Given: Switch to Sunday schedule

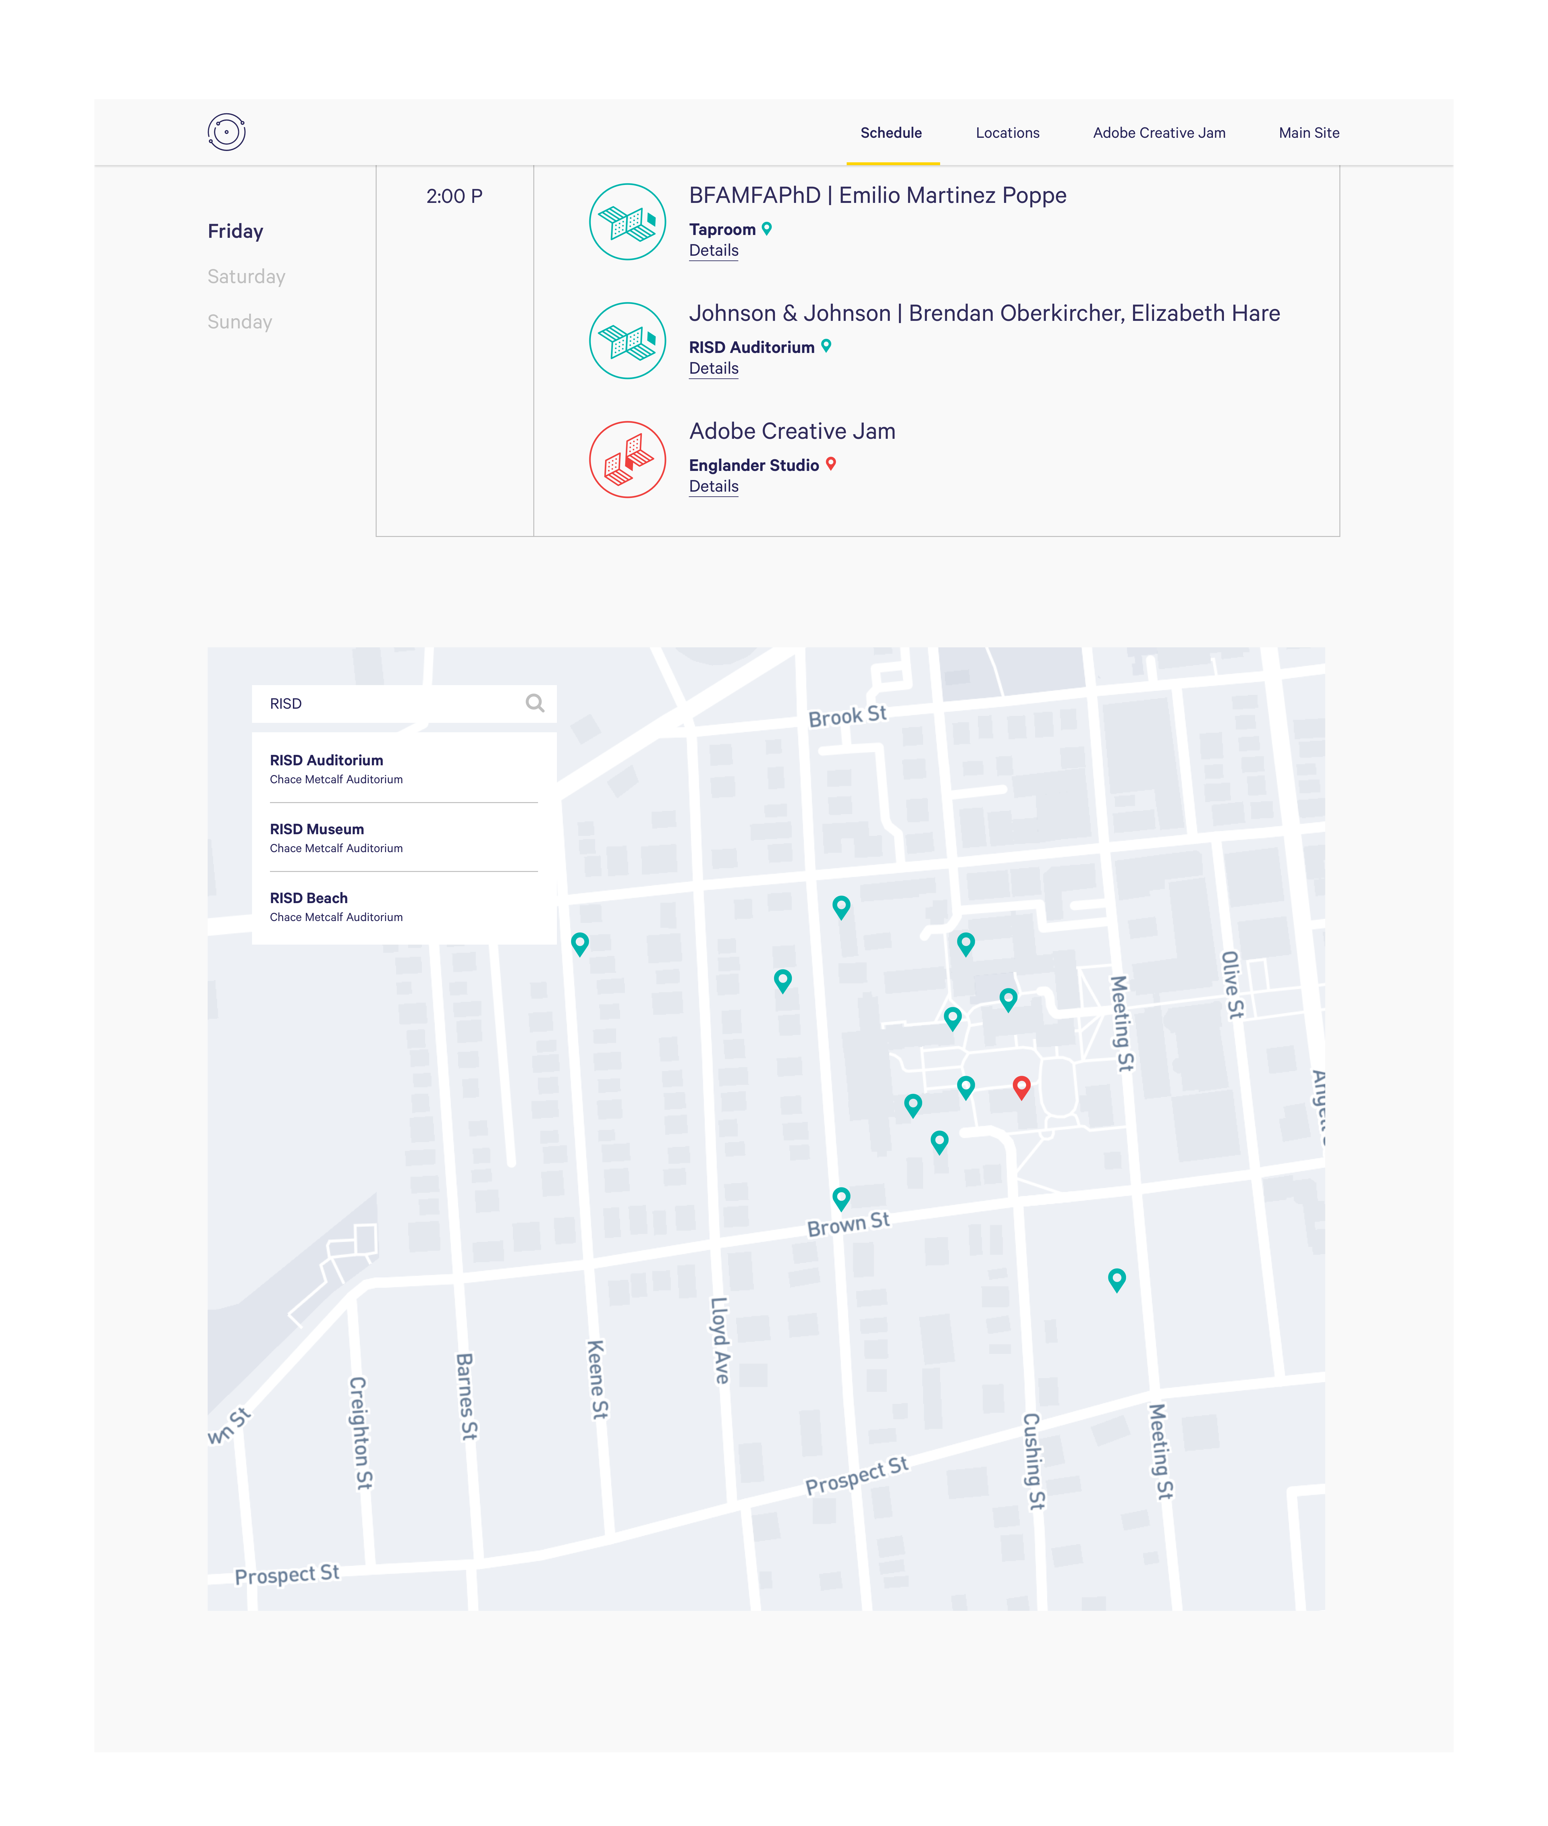Looking at the screenshot, I should [x=239, y=322].
